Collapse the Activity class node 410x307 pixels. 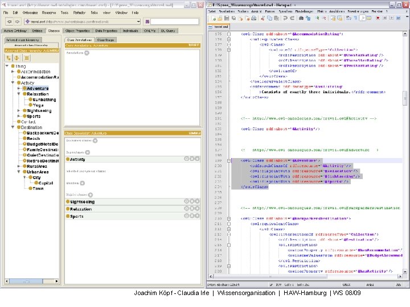13,83
